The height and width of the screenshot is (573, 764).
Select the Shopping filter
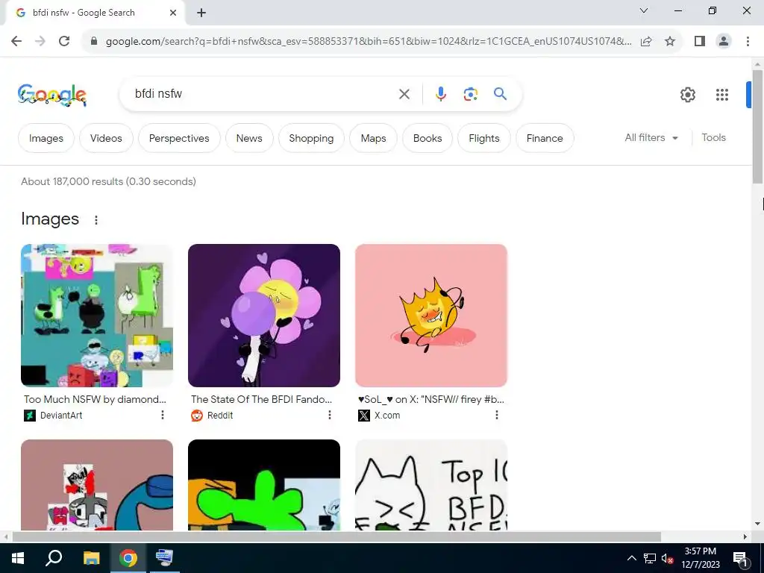pyautogui.click(x=311, y=138)
